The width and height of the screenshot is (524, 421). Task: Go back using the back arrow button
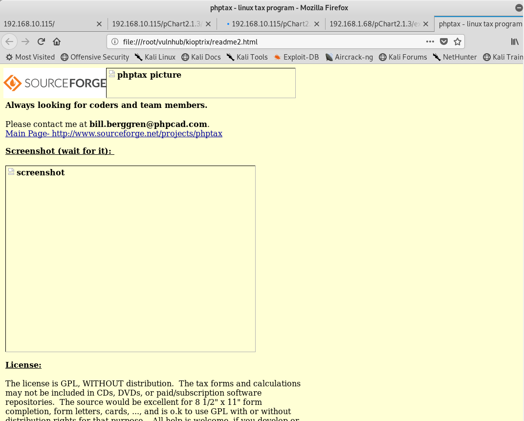[x=9, y=42]
